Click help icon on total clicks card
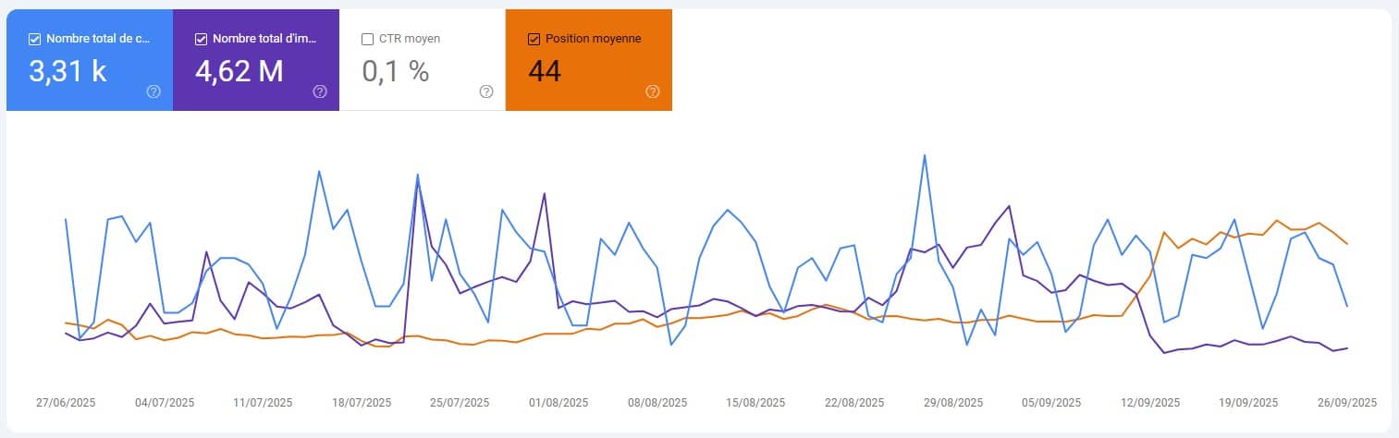1399x438 pixels. pyautogui.click(x=153, y=91)
